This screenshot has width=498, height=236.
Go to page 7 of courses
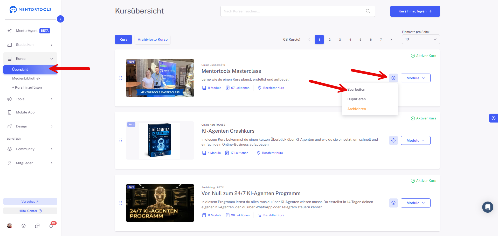(x=381, y=39)
